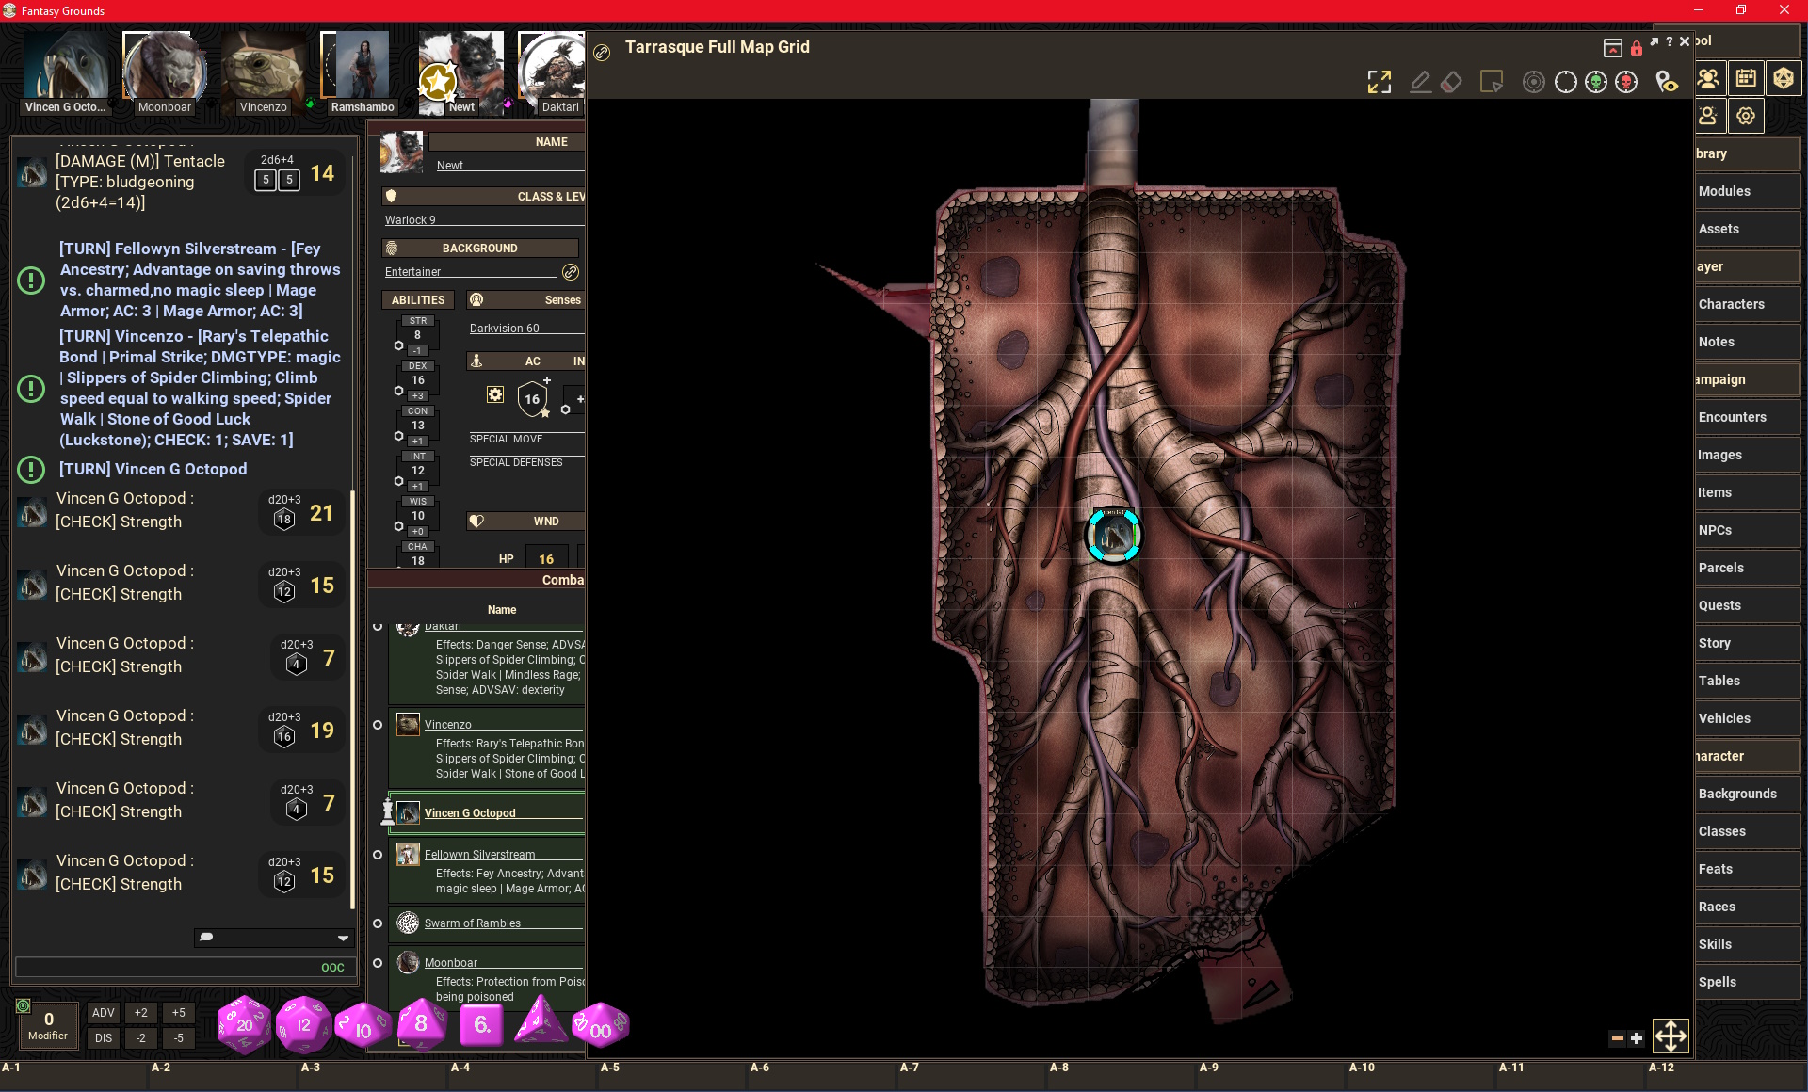This screenshot has width=1808, height=1092.
Task: Open Vincen G Octopod combat tracker link
Action: click(470, 813)
